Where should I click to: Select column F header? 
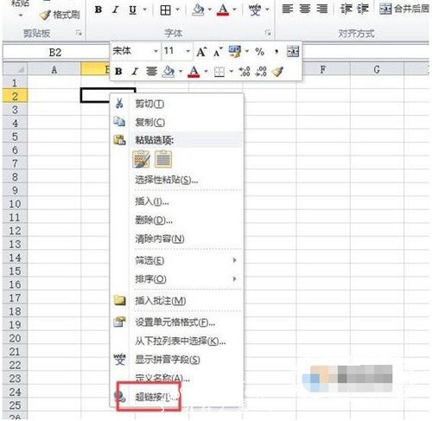pos(323,70)
